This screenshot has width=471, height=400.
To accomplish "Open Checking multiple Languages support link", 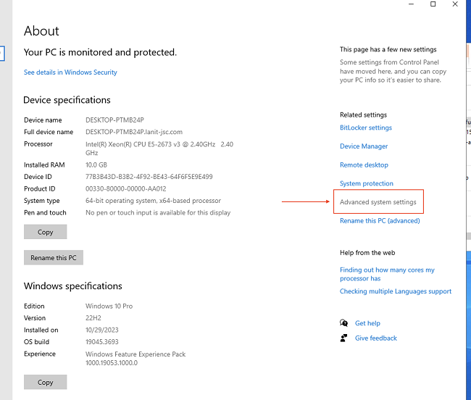I will point(396,291).
